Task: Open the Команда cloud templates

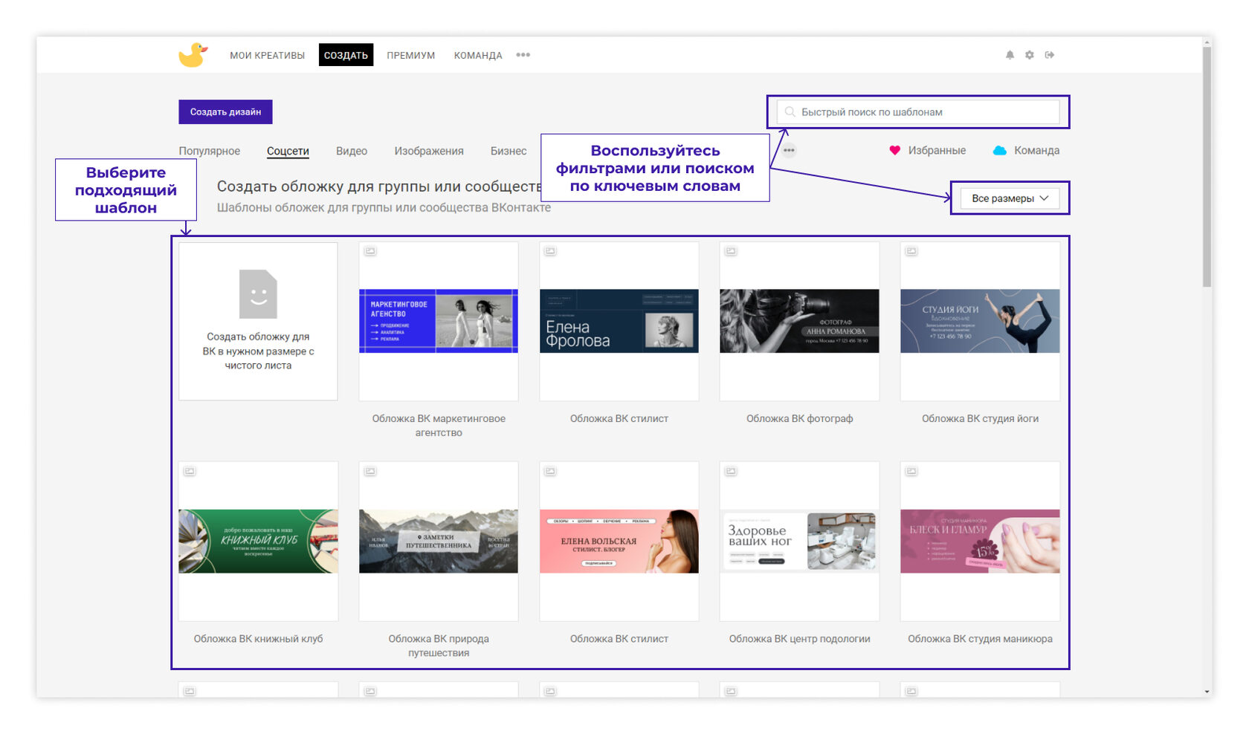Action: point(1026,151)
